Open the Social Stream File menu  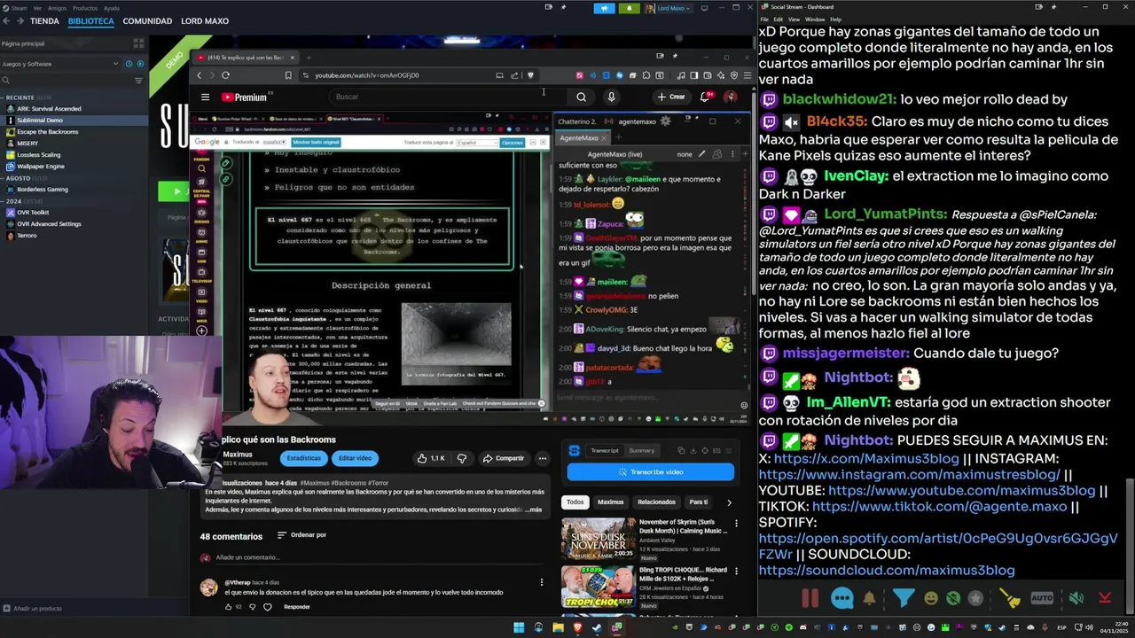[x=764, y=19]
